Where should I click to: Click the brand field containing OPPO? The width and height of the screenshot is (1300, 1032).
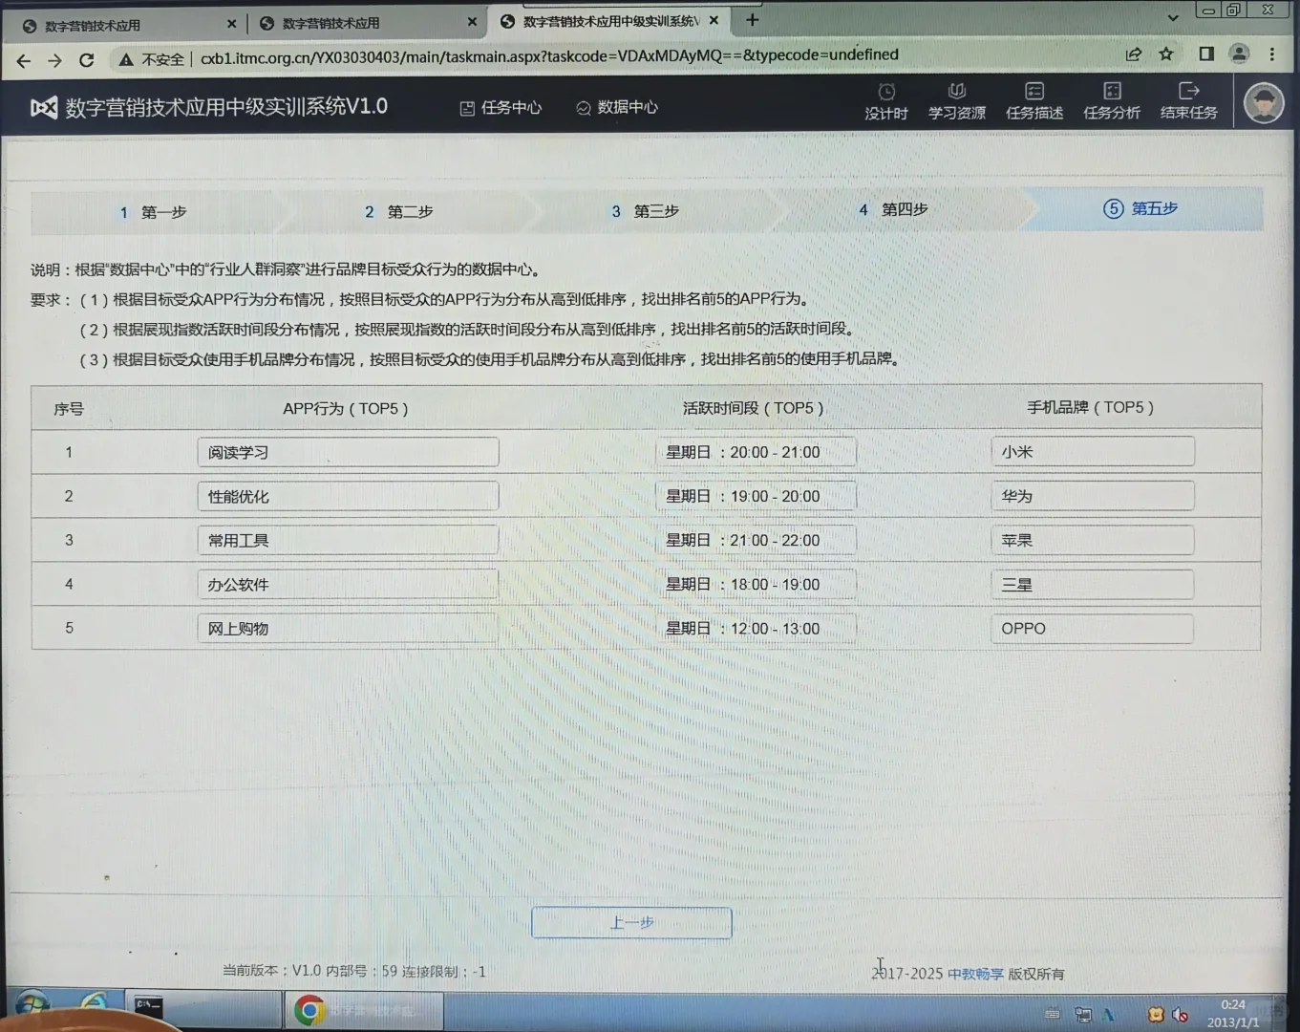(x=1093, y=628)
